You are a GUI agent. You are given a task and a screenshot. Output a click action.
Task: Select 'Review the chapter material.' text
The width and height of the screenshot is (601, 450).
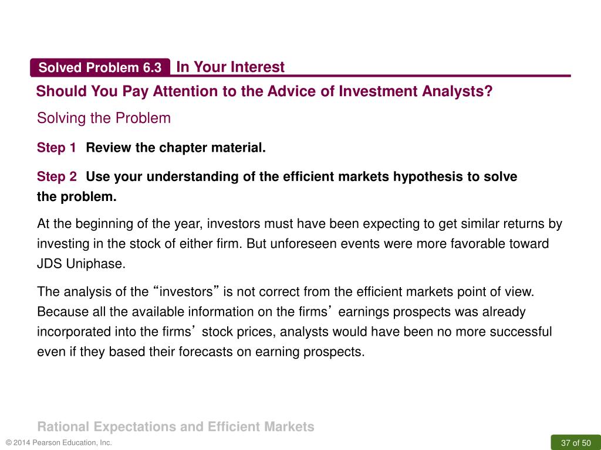(175, 147)
